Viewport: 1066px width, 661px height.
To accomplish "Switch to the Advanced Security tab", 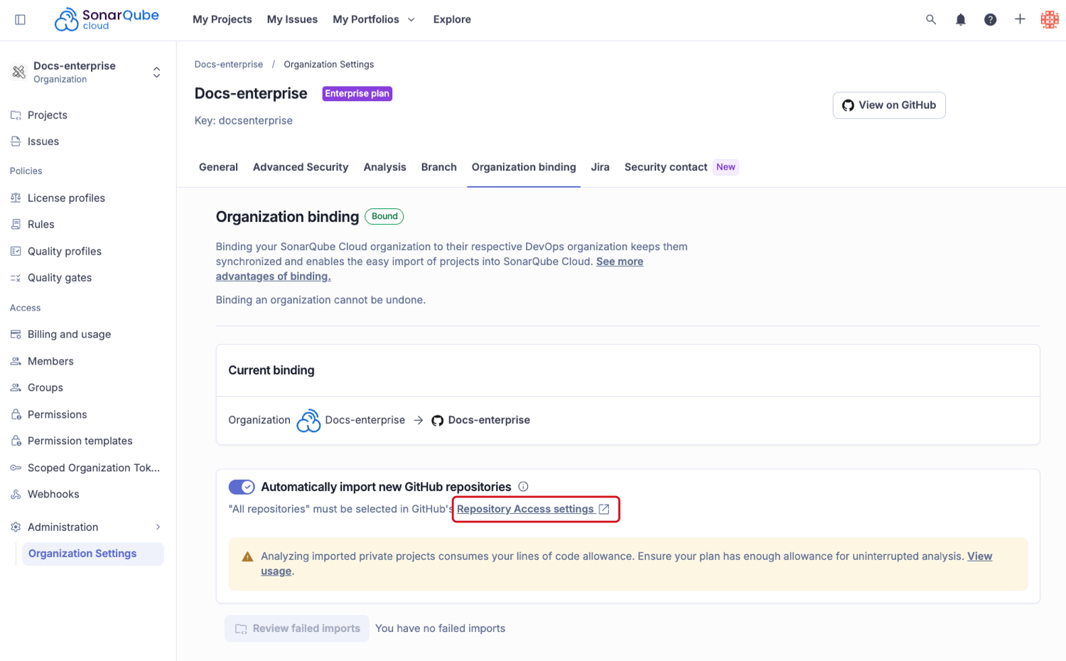I will 301,167.
